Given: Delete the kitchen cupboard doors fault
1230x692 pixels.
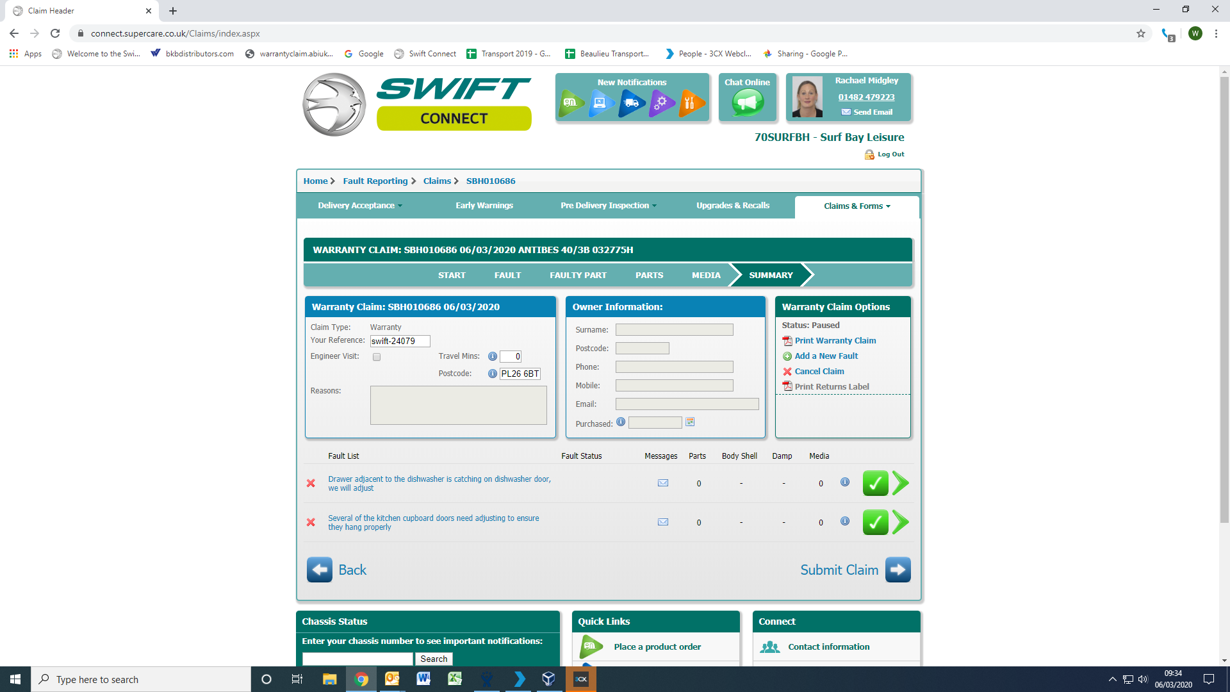Looking at the screenshot, I should (x=311, y=522).
